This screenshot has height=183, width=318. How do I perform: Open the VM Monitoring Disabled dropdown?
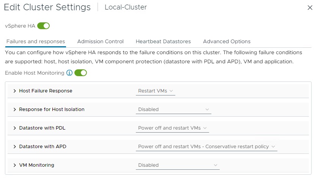point(178,165)
